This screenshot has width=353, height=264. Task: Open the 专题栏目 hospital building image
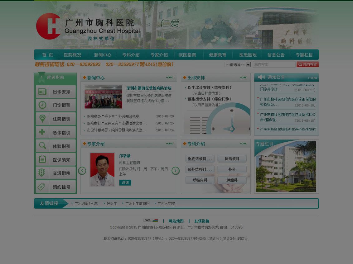tap(286, 167)
